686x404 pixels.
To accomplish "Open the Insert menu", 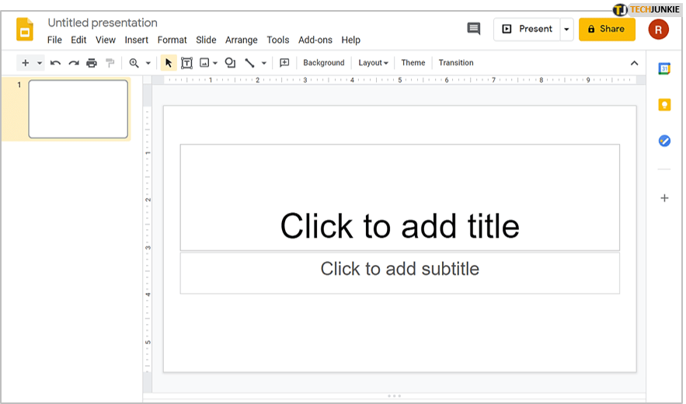I will click(137, 40).
